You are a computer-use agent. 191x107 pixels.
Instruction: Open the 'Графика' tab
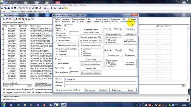coord(133,19)
